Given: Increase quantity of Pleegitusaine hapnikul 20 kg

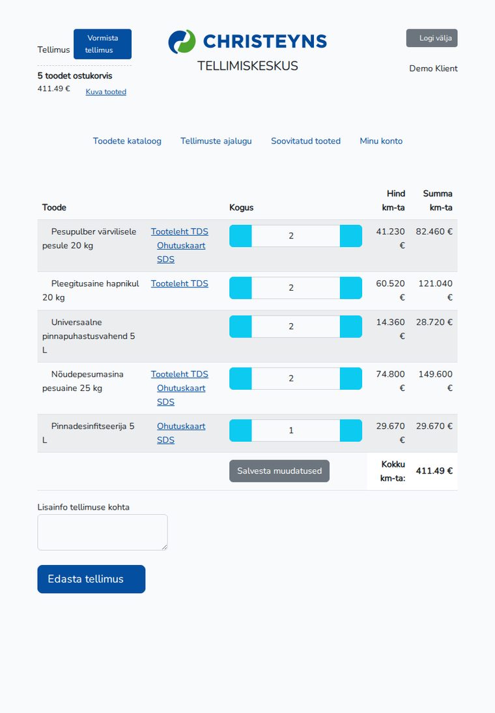Looking at the screenshot, I should 351,288.
